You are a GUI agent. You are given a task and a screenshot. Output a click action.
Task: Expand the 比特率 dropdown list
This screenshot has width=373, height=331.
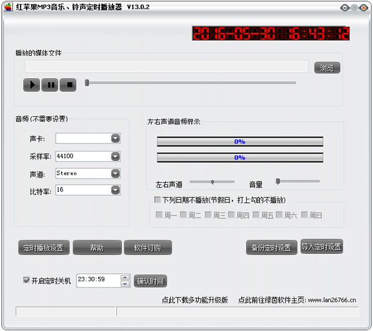(115, 190)
